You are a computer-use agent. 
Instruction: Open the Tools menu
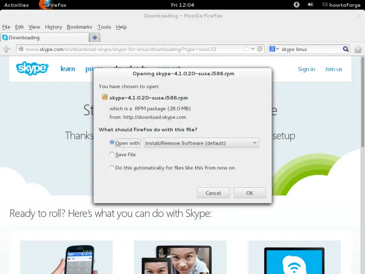point(104,27)
